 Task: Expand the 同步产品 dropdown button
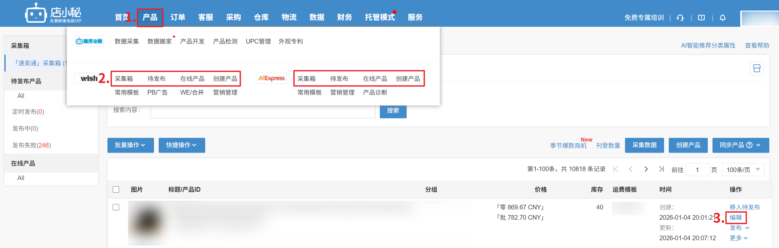[740, 145]
